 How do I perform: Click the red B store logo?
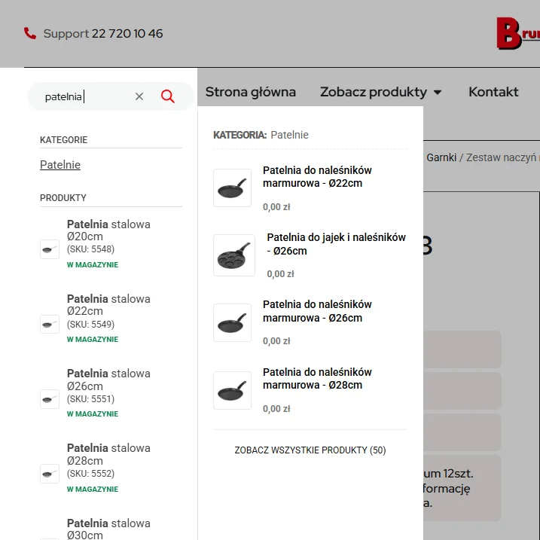point(509,33)
